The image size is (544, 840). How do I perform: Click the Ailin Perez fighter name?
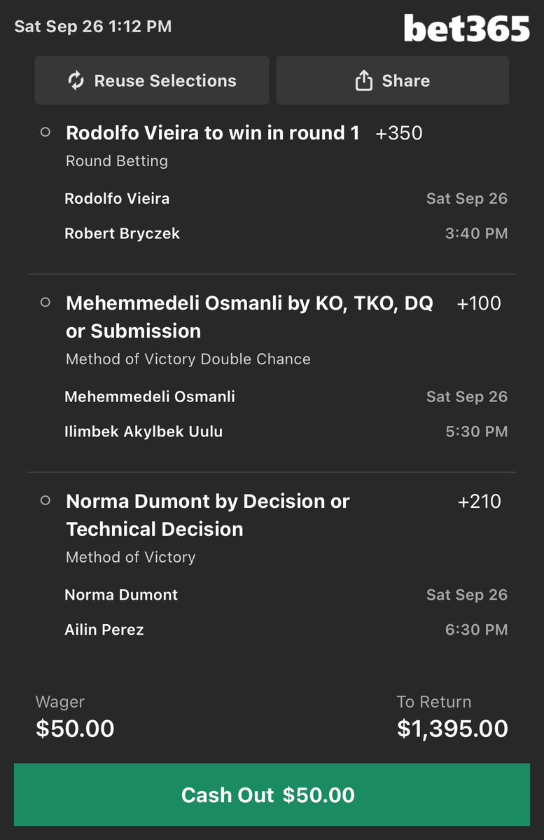104,630
